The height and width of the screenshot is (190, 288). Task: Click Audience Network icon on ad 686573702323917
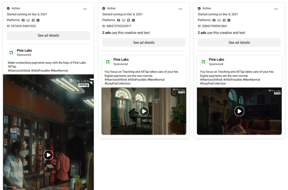(129, 20)
